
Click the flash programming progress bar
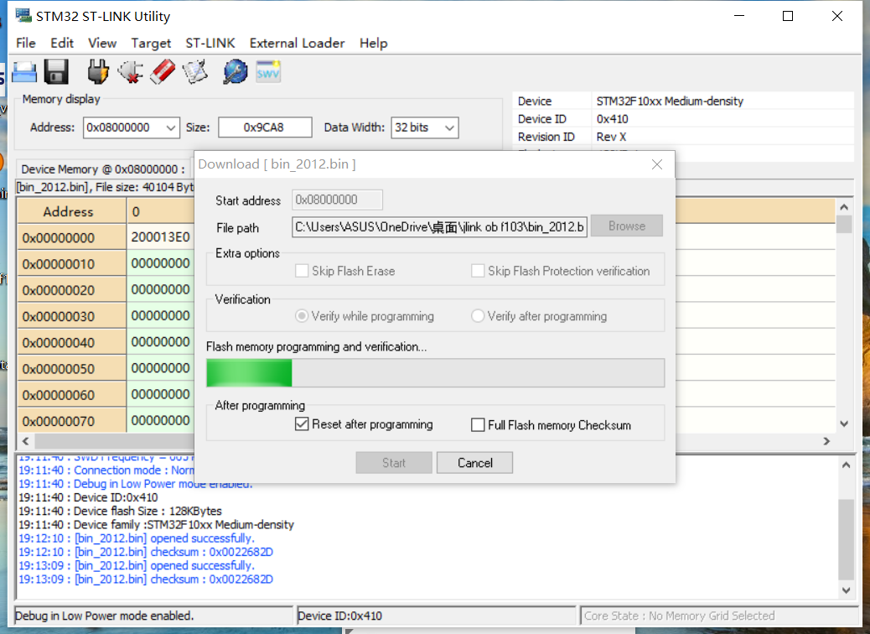[x=436, y=372]
